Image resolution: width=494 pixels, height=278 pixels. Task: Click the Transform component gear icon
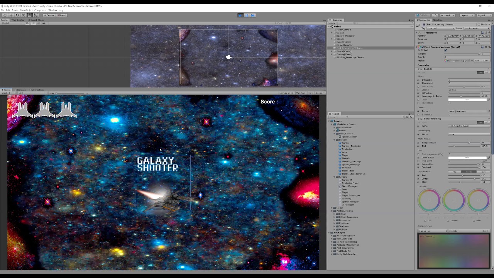point(489,32)
